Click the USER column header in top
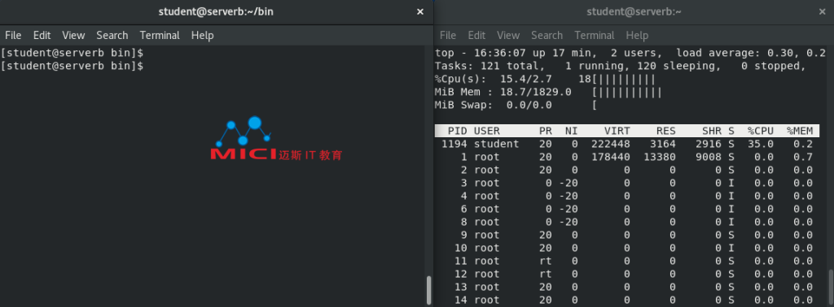 [487, 131]
